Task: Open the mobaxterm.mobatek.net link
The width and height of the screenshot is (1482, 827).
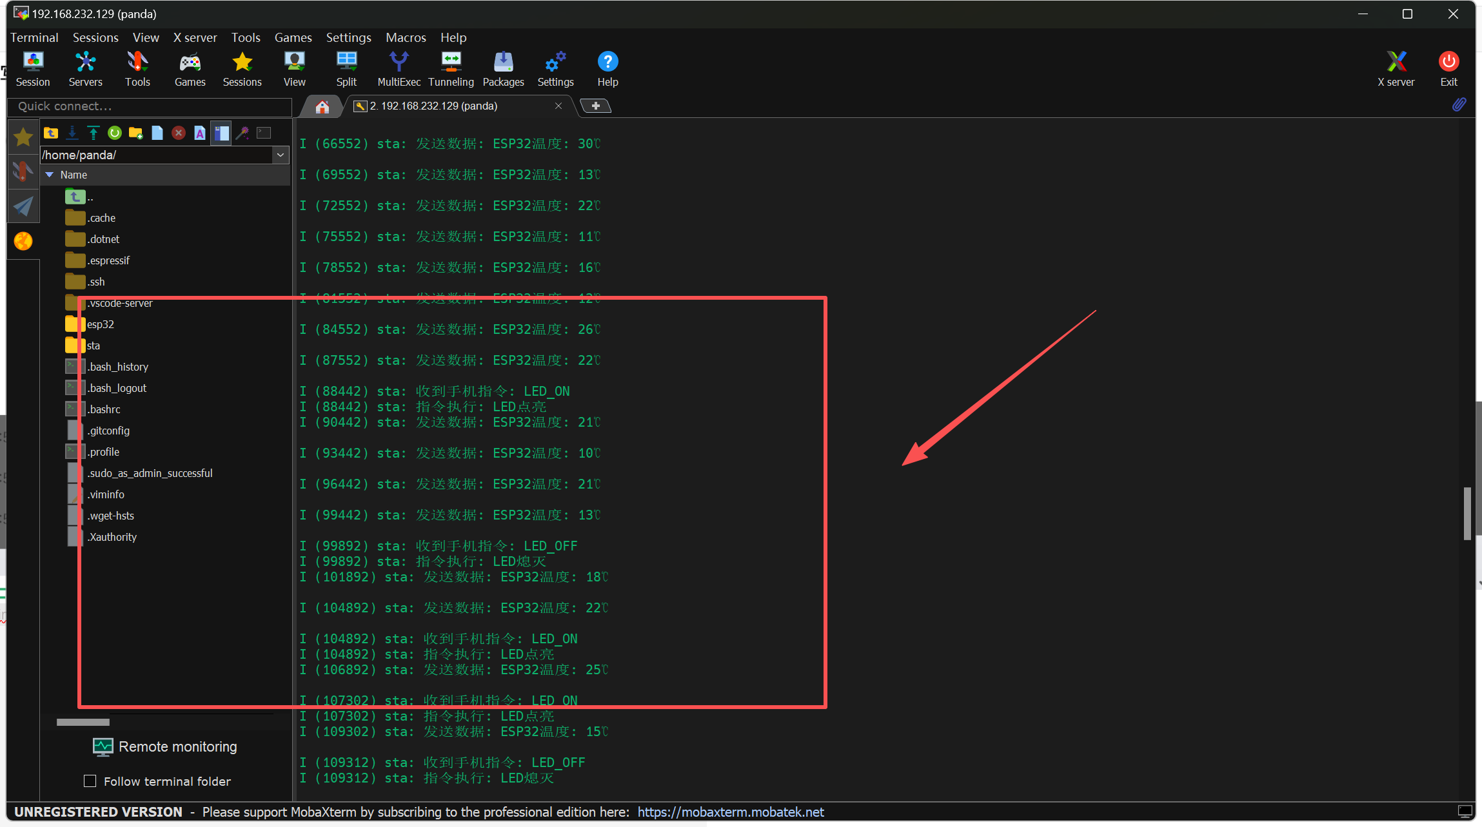Action: 730,812
